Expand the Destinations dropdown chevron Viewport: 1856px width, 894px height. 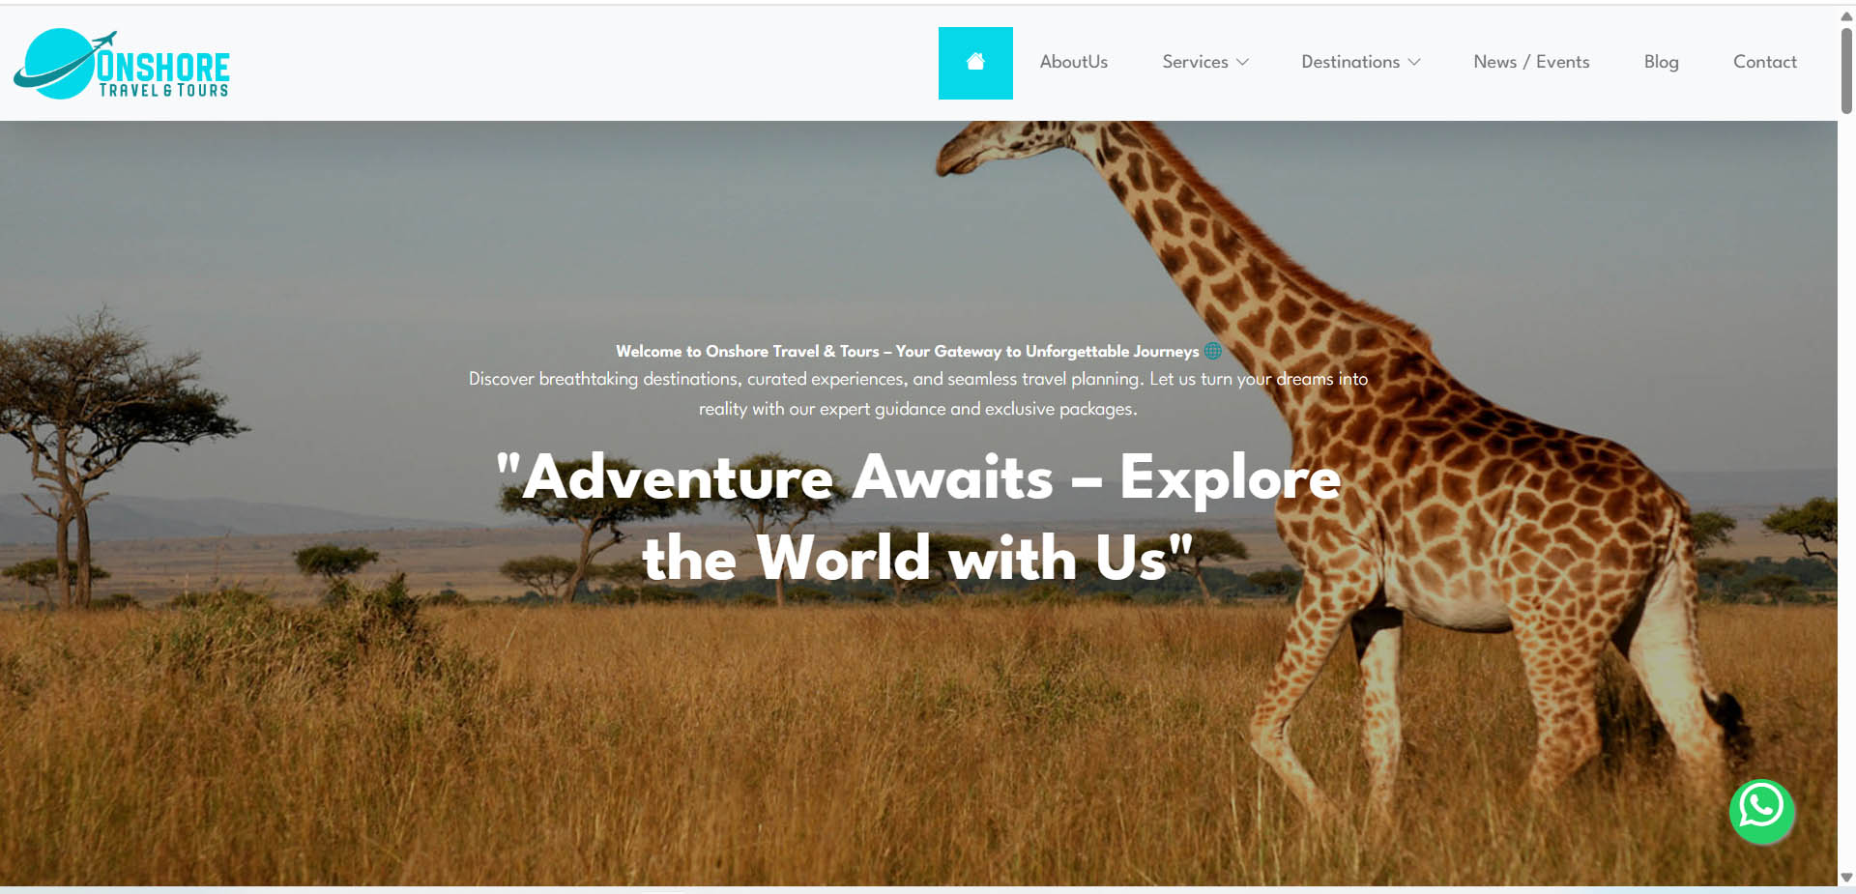coord(1414,62)
